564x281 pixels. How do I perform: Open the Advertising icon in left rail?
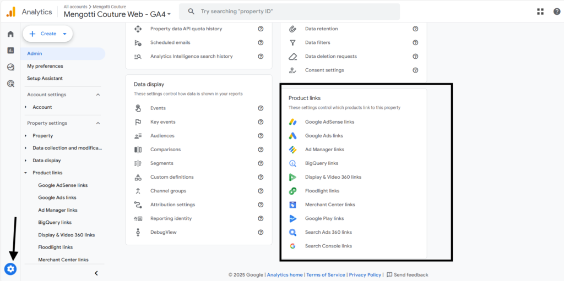coord(10,84)
